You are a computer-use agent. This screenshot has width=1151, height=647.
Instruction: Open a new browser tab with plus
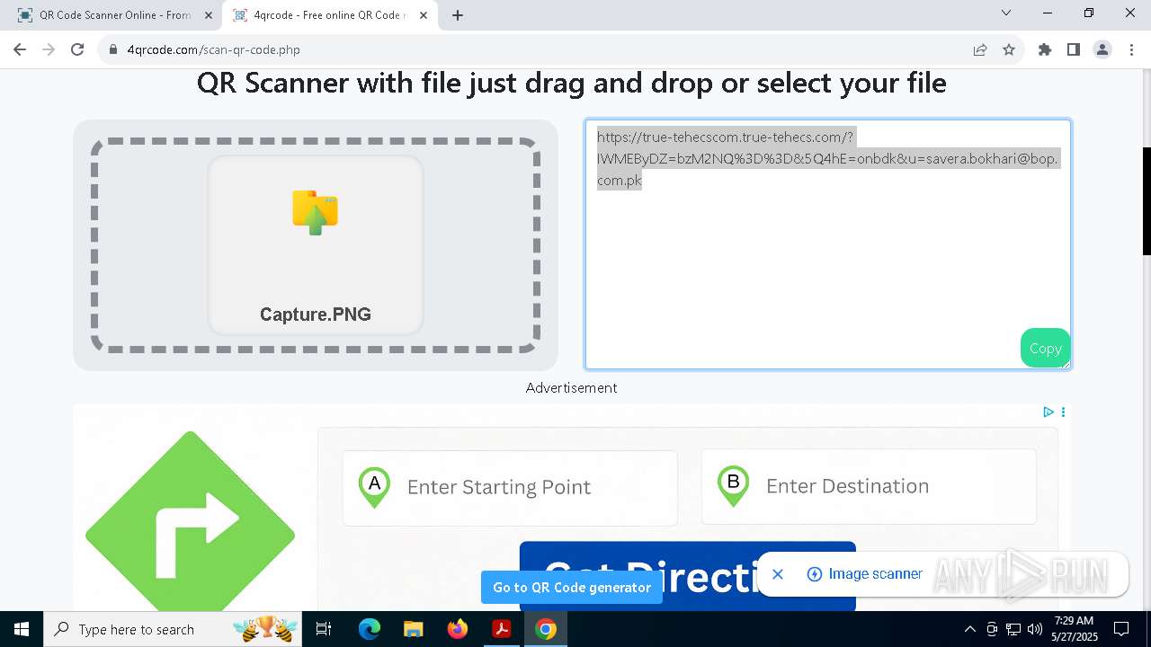[458, 15]
